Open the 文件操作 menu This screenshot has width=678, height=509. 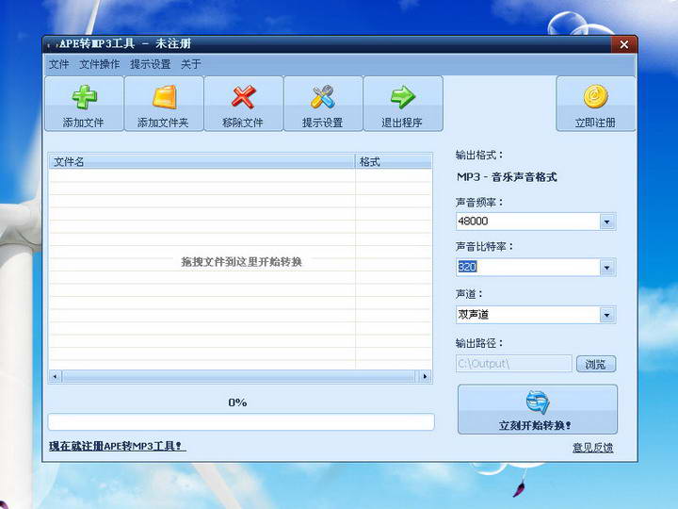(99, 64)
